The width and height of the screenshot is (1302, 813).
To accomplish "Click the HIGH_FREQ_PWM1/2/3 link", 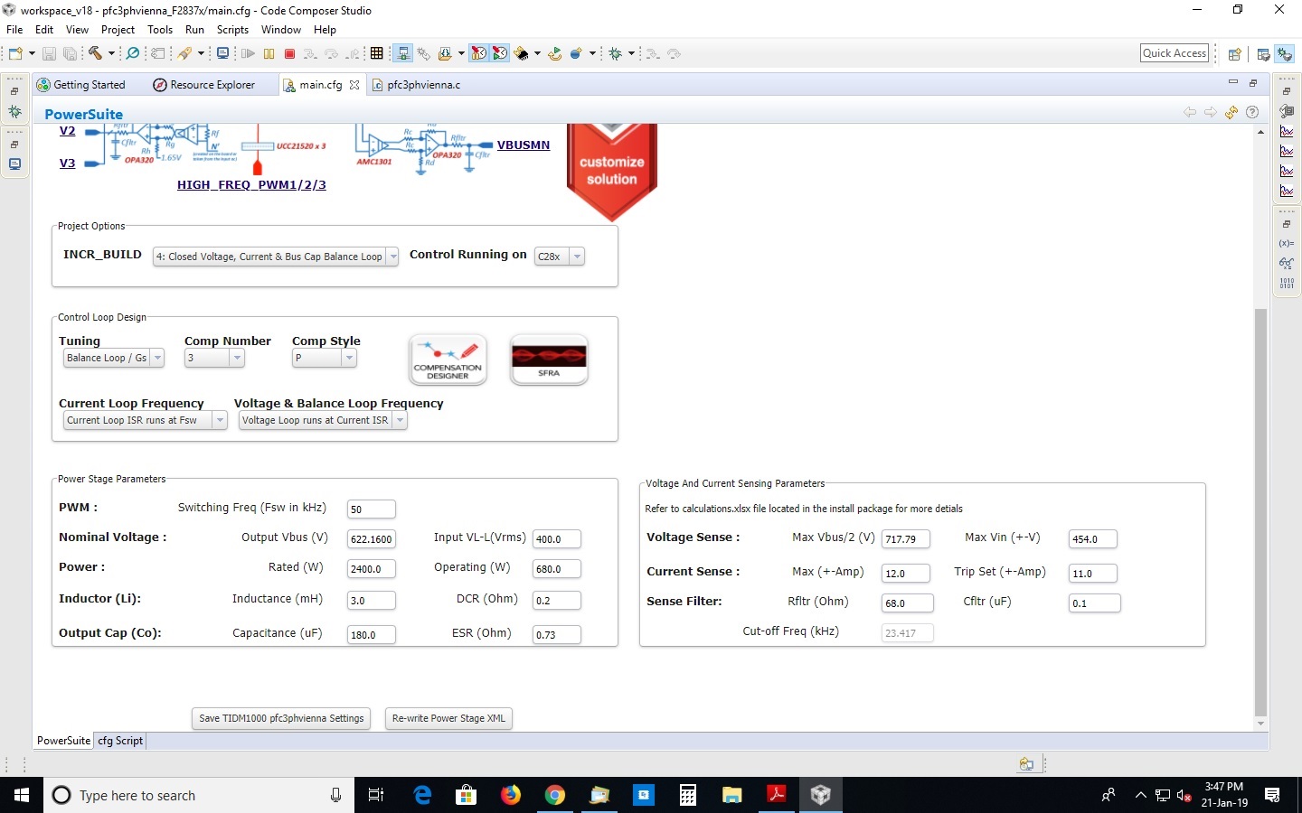I will [251, 185].
